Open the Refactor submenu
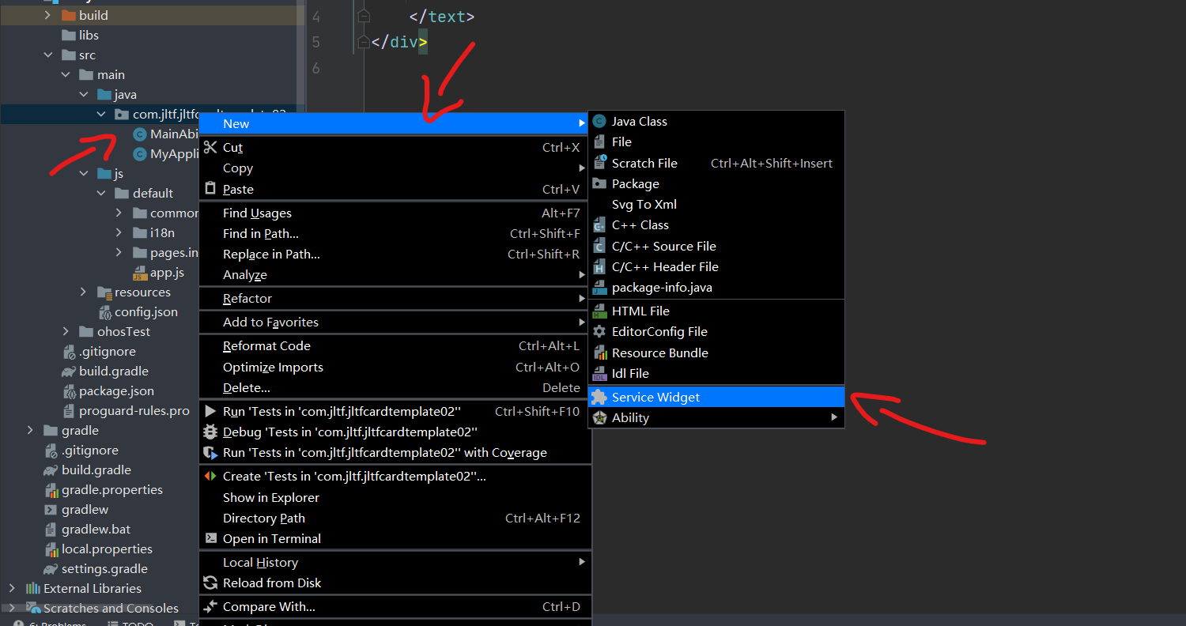1186x626 pixels. pos(247,299)
